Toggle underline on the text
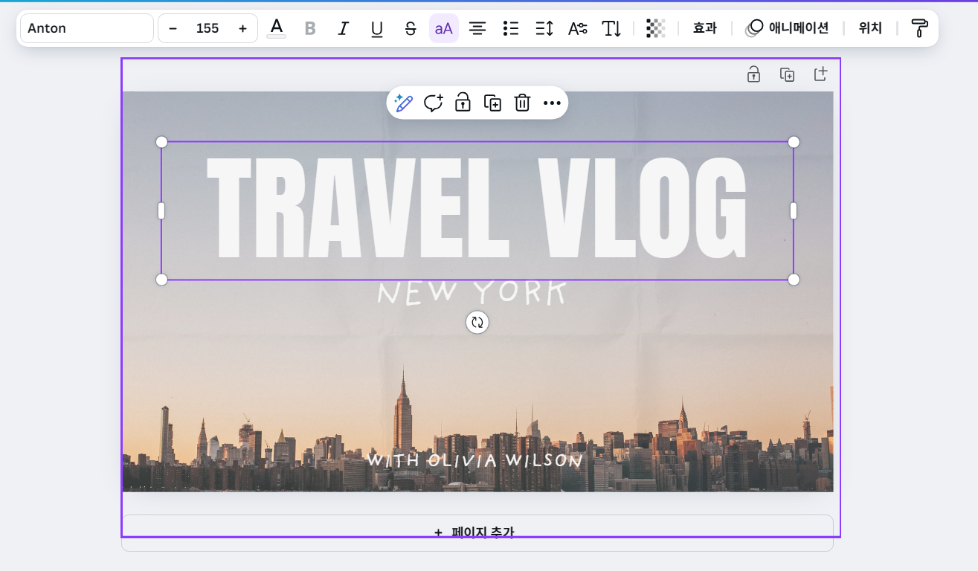 coord(376,28)
